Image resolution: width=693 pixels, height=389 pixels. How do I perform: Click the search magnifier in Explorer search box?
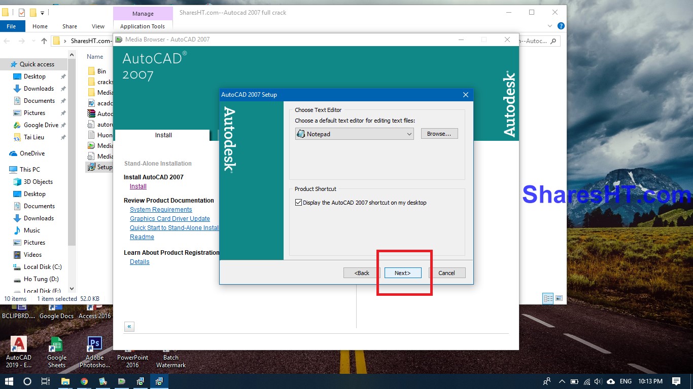553,41
